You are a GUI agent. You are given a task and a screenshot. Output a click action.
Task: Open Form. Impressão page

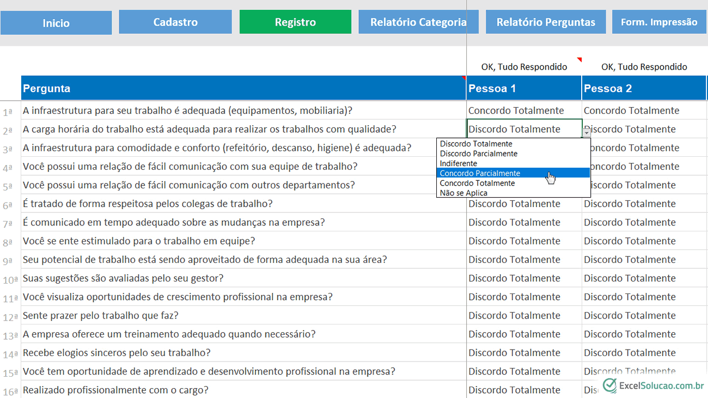(659, 22)
